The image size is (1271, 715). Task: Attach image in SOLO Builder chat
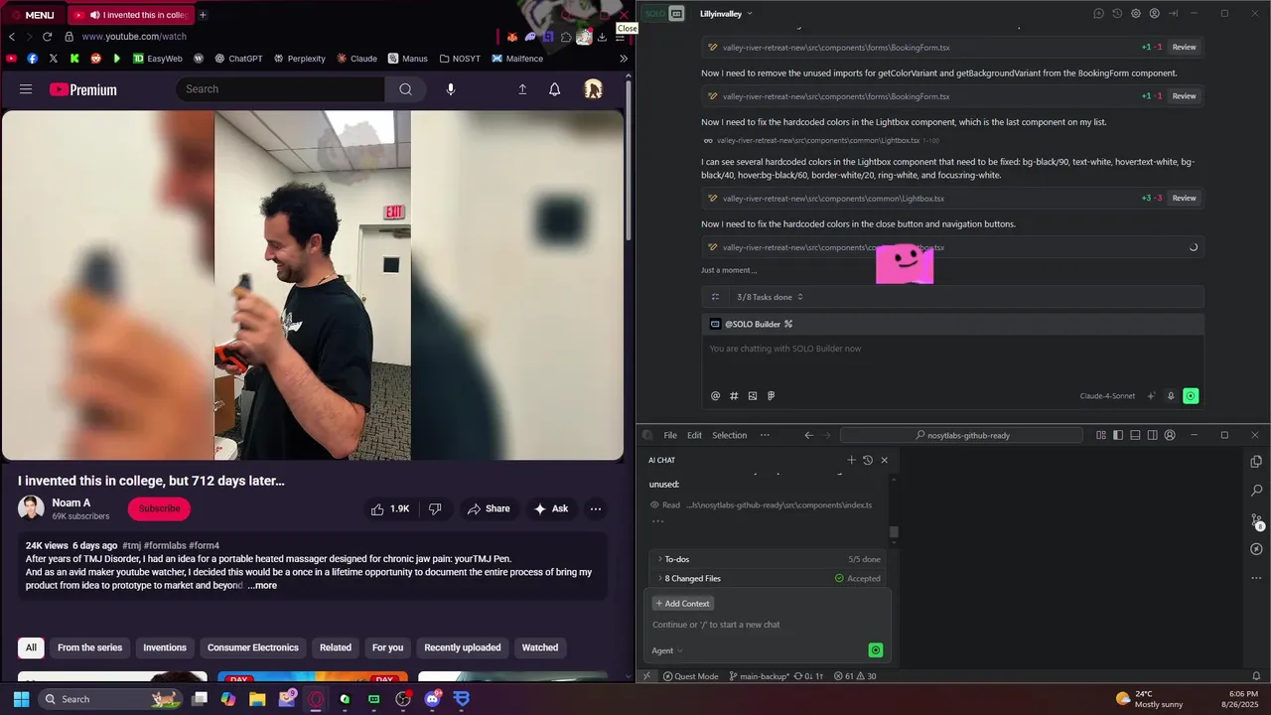click(753, 395)
